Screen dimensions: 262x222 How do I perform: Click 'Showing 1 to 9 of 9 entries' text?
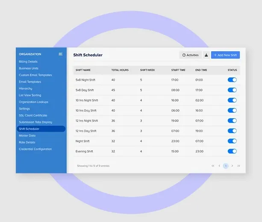coord(93,166)
